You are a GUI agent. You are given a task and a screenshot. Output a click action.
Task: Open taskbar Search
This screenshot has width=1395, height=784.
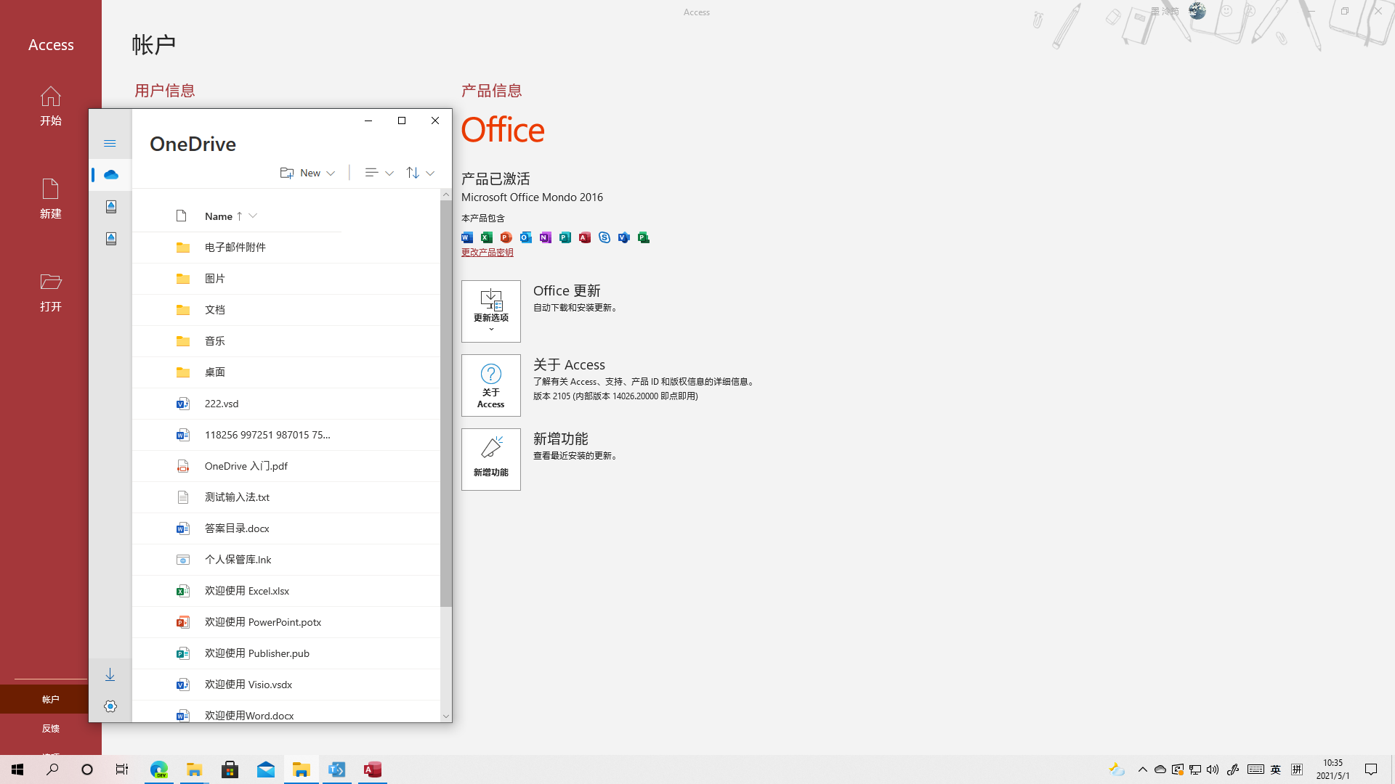[x=52, y=769]
